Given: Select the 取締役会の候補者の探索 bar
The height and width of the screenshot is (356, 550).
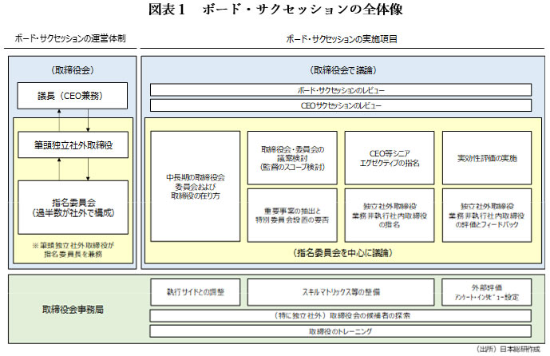Looking at the screenshot, I should [341, 314].
